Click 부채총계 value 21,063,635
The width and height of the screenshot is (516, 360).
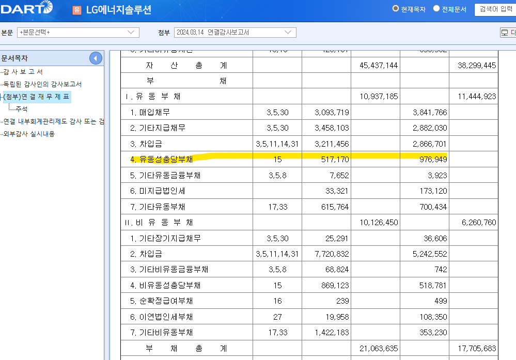(379, 348)
